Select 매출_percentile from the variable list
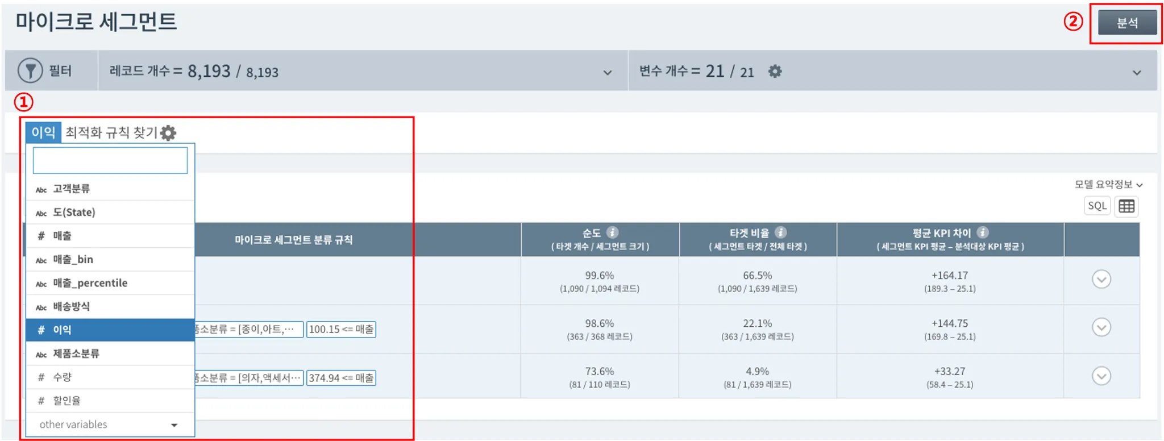Screen dimensions: 1164x441 click(110, 283)
